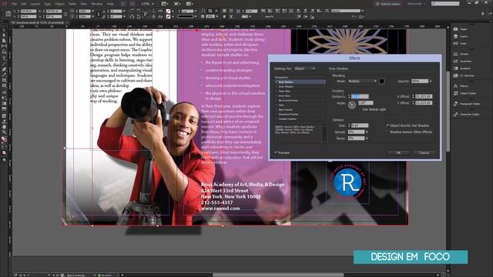Open the Links panel
The image size is (493, 277).
click(x=461, y=44)
